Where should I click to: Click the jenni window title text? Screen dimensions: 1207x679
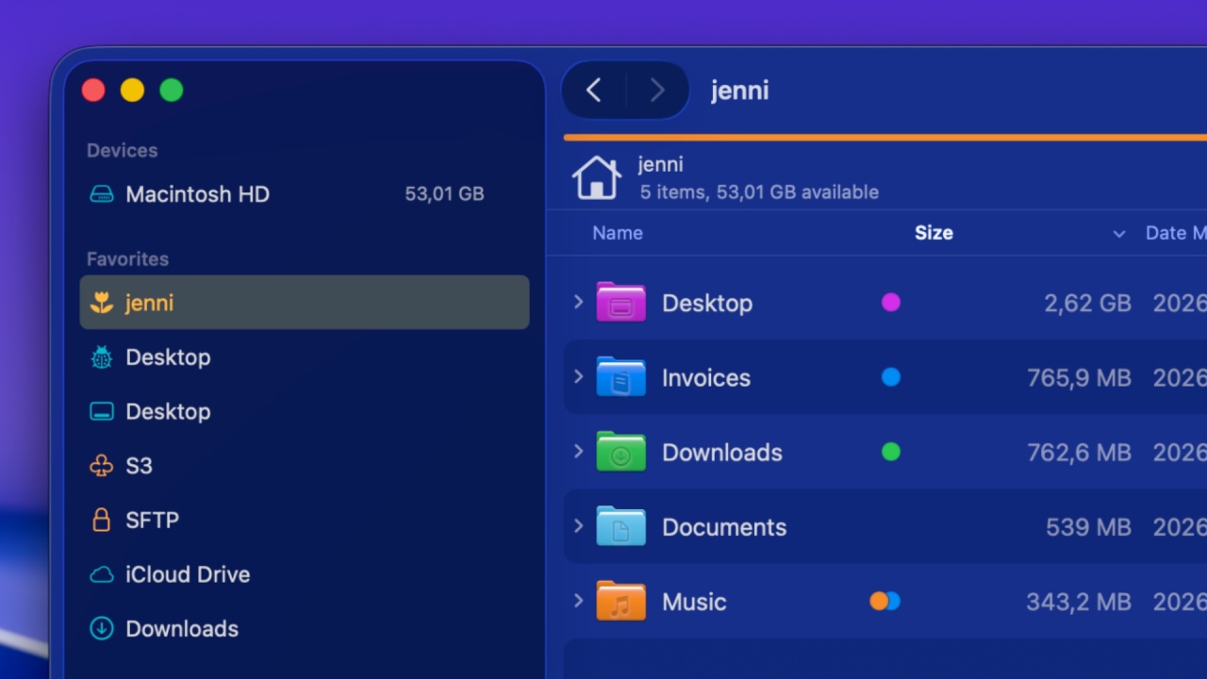coord(740,91)
